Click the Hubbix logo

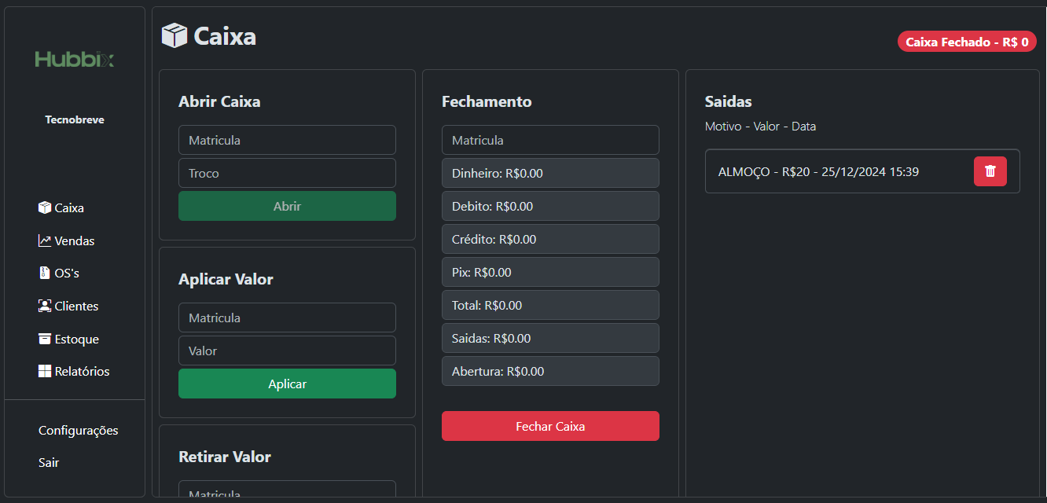pos(75,59)
